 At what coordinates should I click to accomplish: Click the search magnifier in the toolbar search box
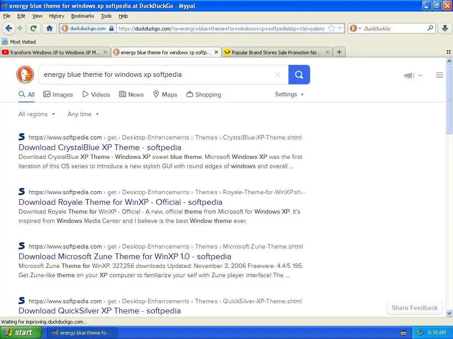coord(430,28)
